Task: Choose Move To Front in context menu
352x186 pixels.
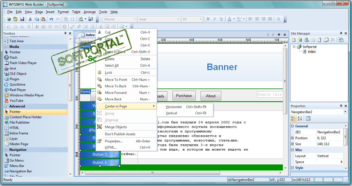Action: click(x=126, y=80)
